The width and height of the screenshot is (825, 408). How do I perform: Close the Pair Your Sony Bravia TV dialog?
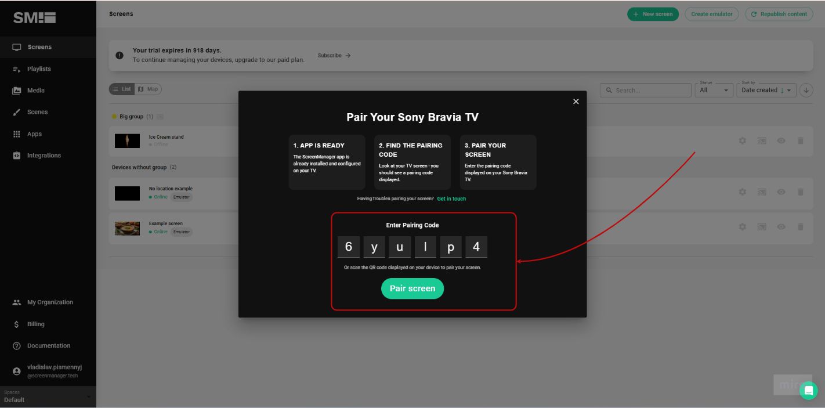pos(576,102)
